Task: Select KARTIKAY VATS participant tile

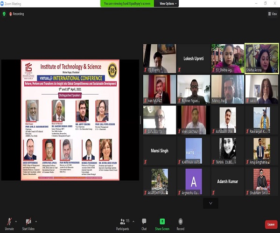Action: click(194, 151)
